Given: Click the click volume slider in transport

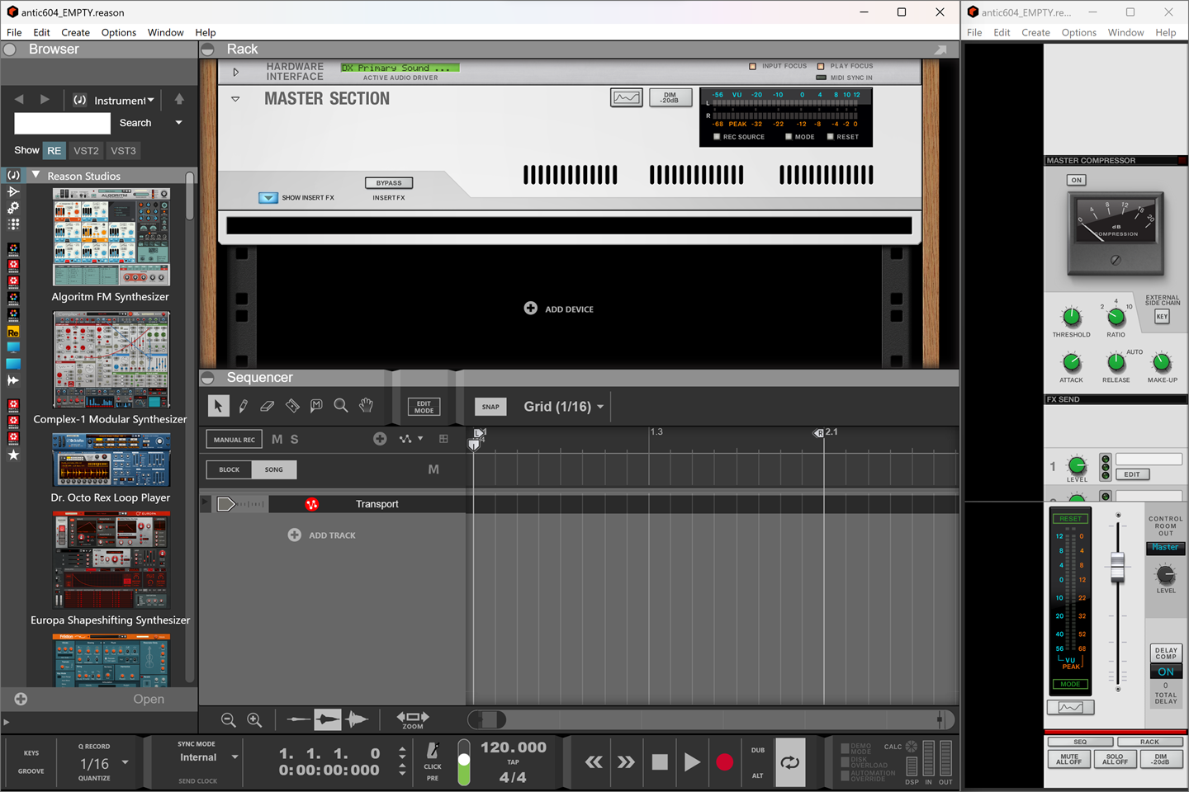Looking at the screenshot, I should (464, 762).
